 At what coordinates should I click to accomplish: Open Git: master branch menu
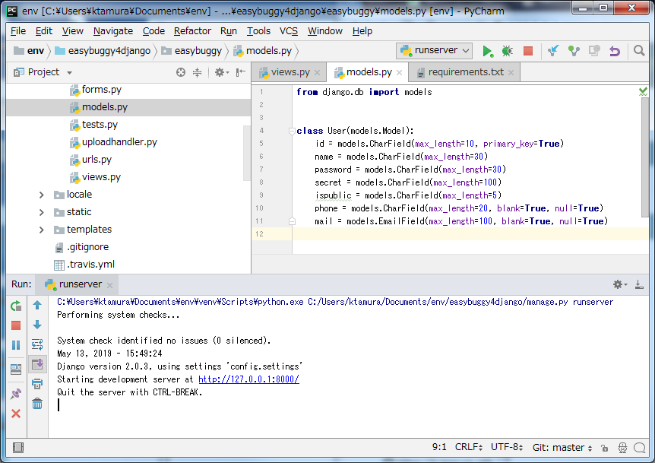pyautogui.click(x=562, y=448)
